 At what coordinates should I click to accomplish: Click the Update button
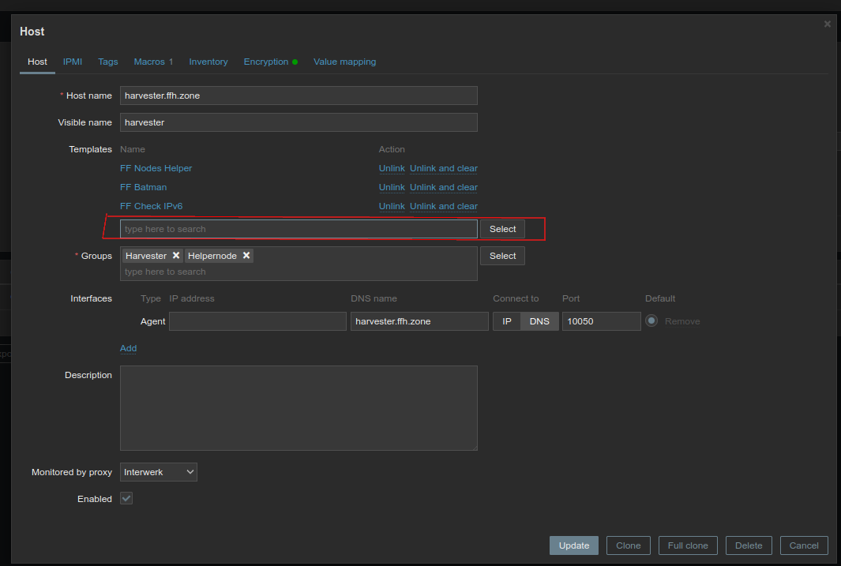574,545
